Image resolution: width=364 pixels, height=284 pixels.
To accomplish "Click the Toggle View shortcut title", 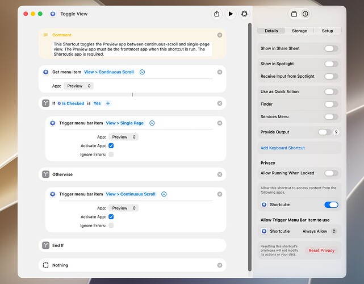I will click(x=74, y=14).
